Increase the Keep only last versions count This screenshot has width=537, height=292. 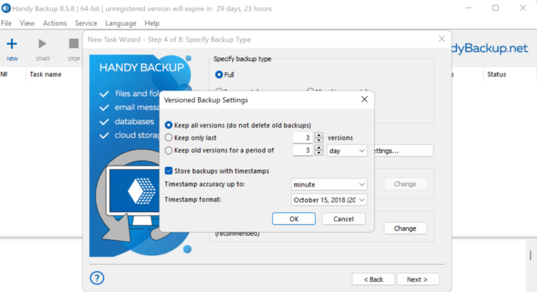pyautogui.click(x=319, y=134)
